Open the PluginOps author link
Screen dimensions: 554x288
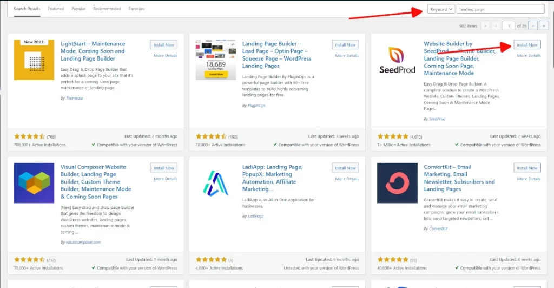click(x=256, y=106)
